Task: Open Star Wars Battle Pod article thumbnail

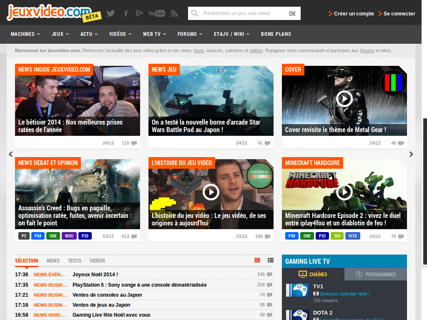Action: click(x=211, y=101)
